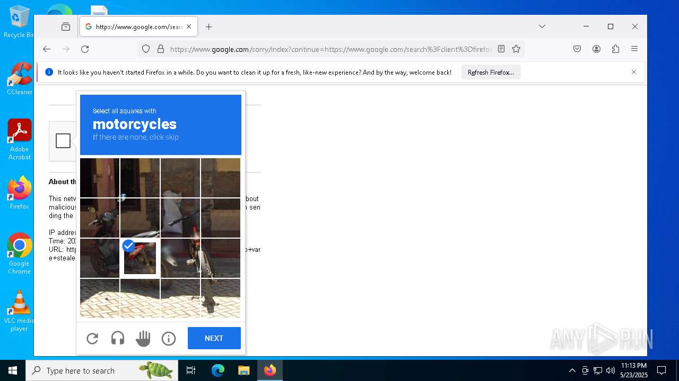
Task: Open Firefox desktop shortcut
Action: (x=19, y=193)
